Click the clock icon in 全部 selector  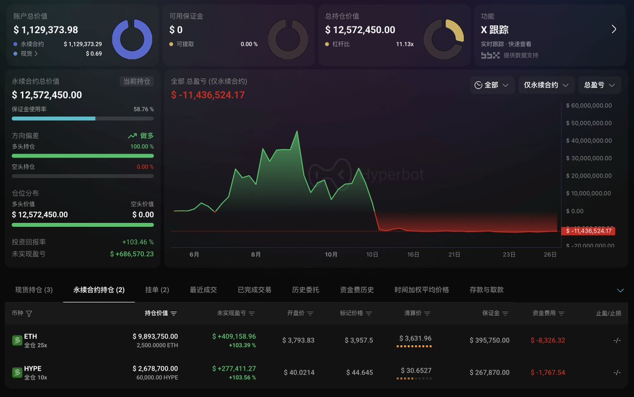(x=479, y=85)
